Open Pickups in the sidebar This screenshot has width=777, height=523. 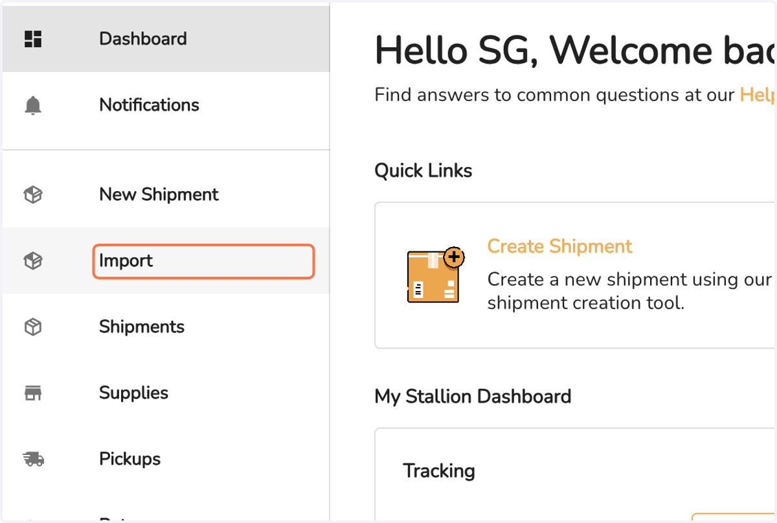166,459
